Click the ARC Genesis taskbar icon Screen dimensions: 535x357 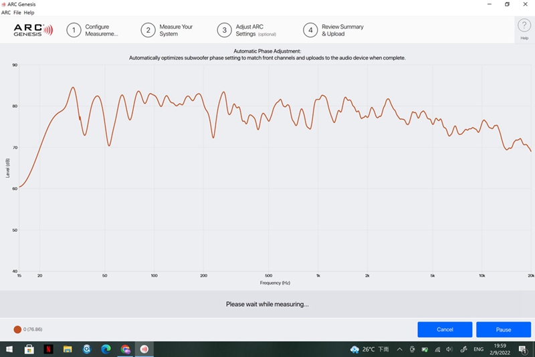(144, 349)
